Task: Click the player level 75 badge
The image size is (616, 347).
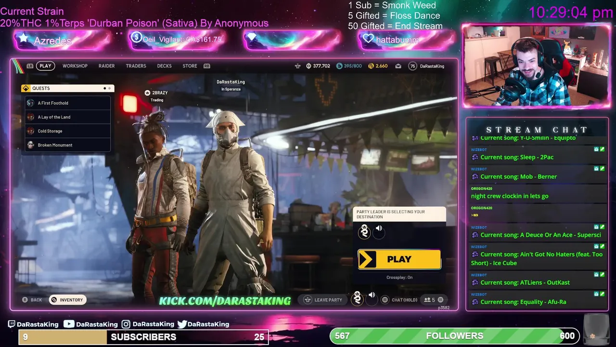Action: pos(412,66)
